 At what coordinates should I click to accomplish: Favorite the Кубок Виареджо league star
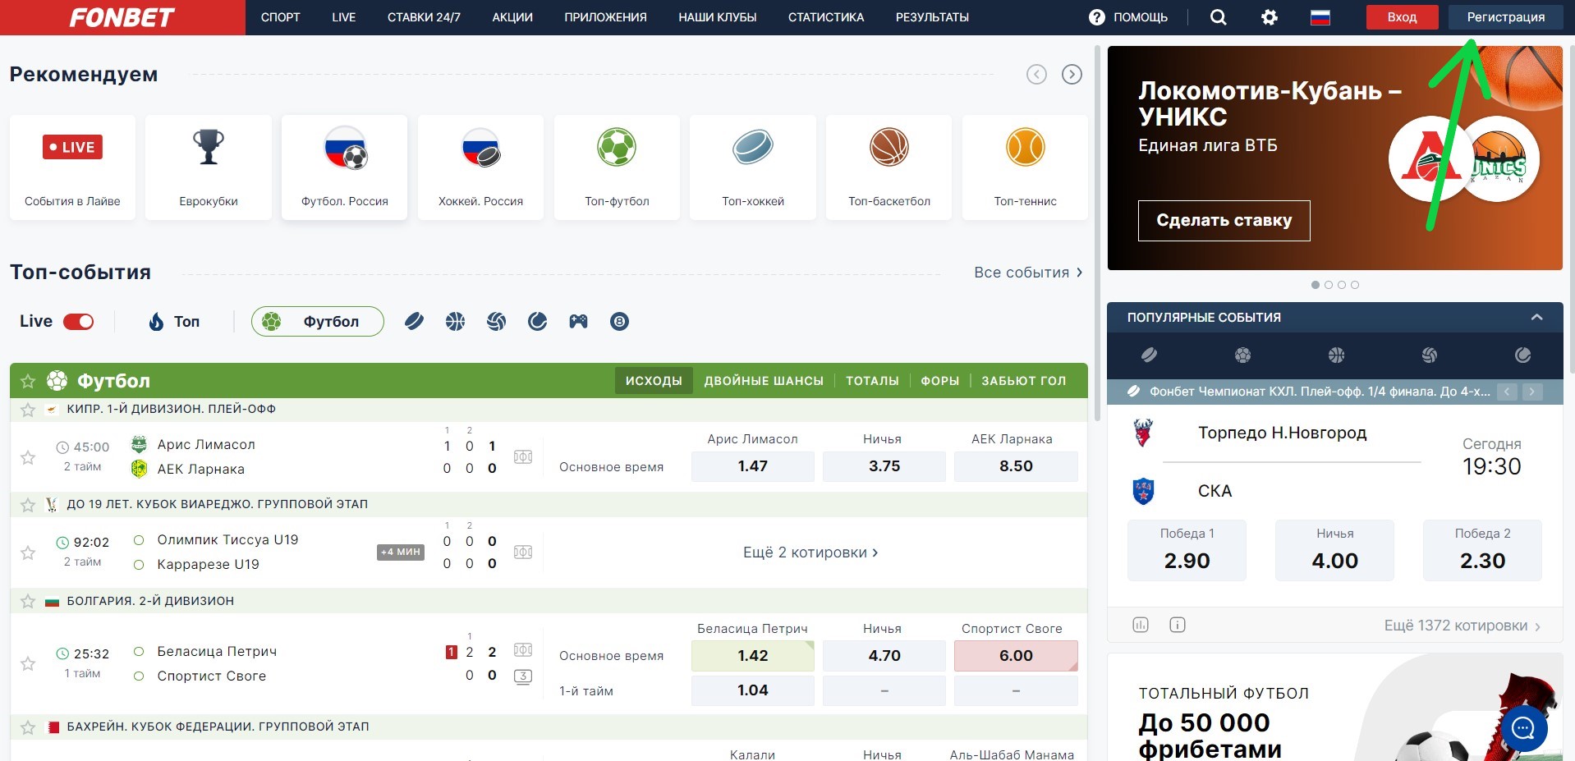pos(28,505)
